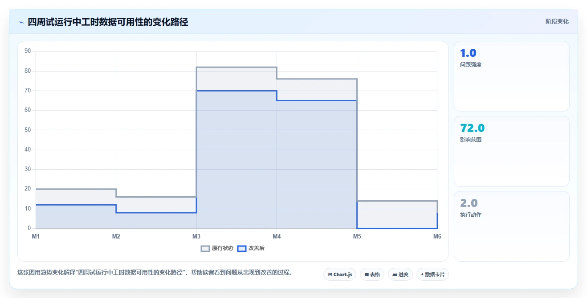
Task: Click the grey 原有状态 legend swatch
Action: click(205, 248)
